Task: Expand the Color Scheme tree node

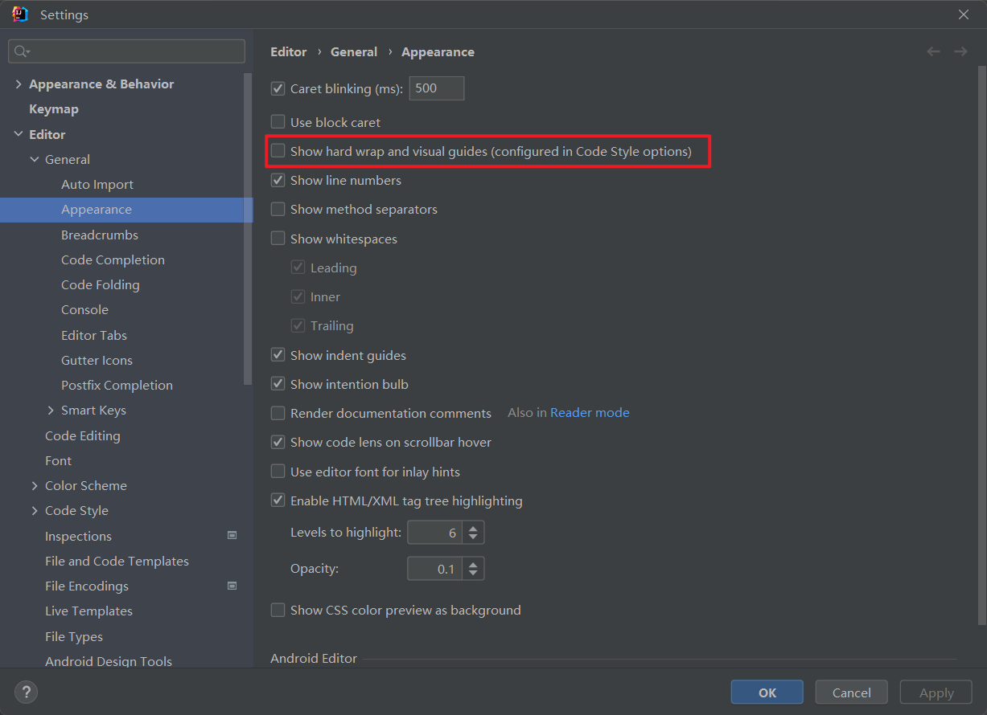Action: [x=35, y=485]
